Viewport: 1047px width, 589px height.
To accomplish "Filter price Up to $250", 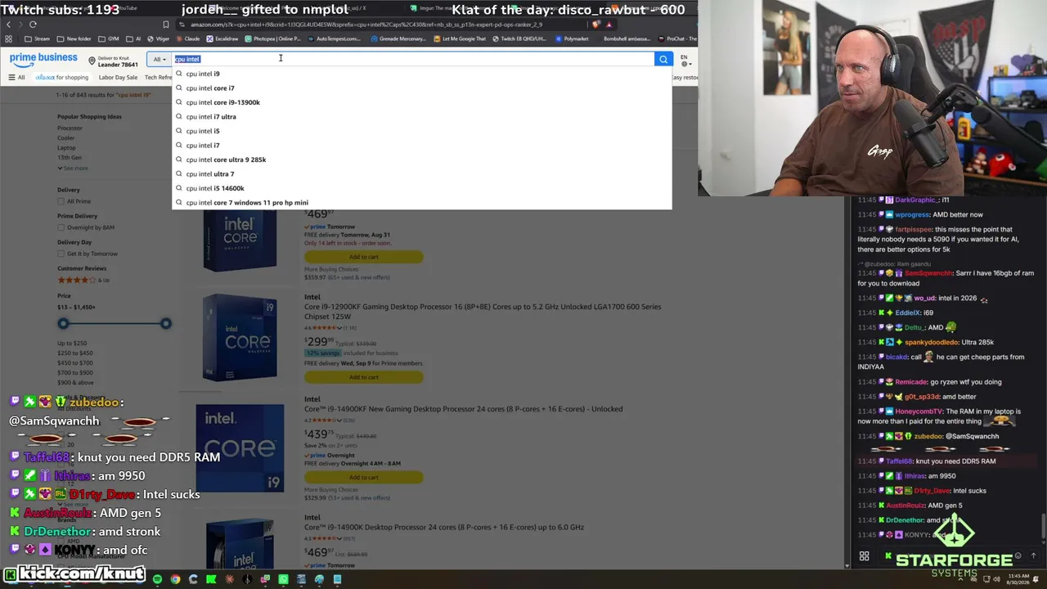I will pyautogui.click(x=72, y=344).
